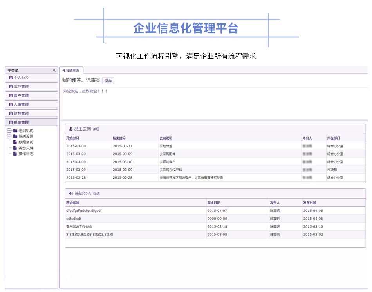Select the 去采购办公用品 row entry

click(x=171, y=170)
